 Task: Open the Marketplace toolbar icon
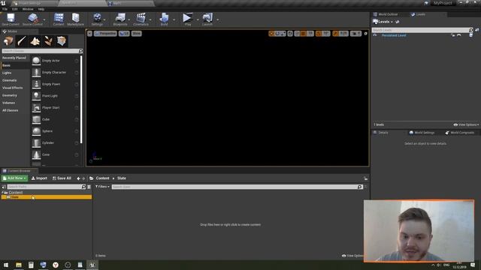click(x=75, y=19)
